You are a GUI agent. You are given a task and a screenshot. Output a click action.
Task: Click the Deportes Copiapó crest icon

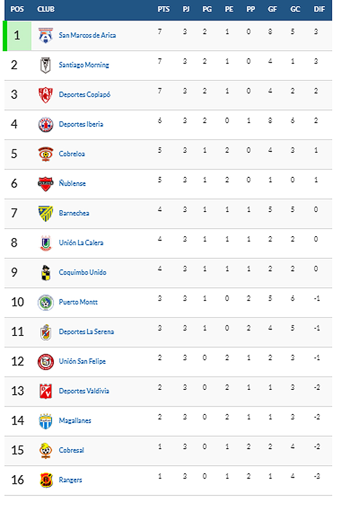pos(45,94)
